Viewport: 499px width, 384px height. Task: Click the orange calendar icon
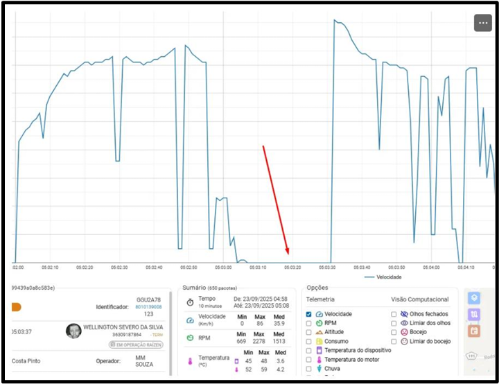pyautogui.click(x=473, y=331)
